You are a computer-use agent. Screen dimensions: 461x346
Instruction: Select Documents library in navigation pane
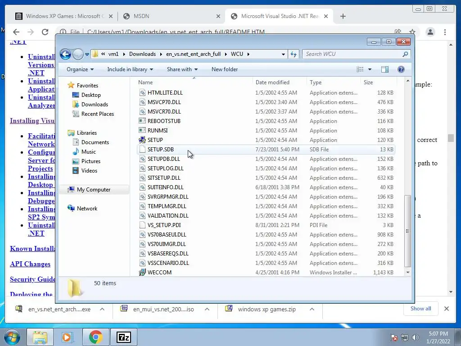(95, 142)
